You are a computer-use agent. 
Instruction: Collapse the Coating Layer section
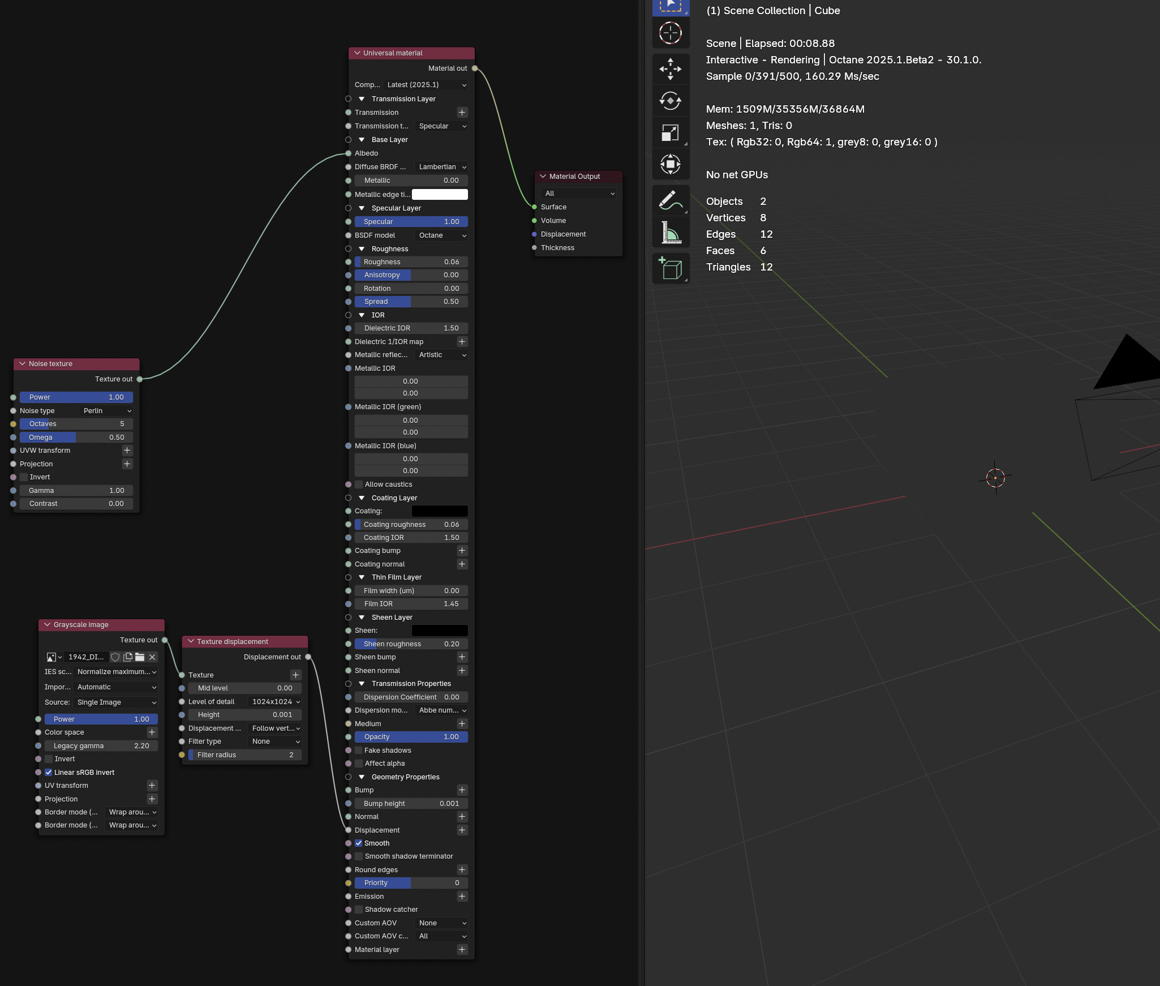click(x=362, y=498)
